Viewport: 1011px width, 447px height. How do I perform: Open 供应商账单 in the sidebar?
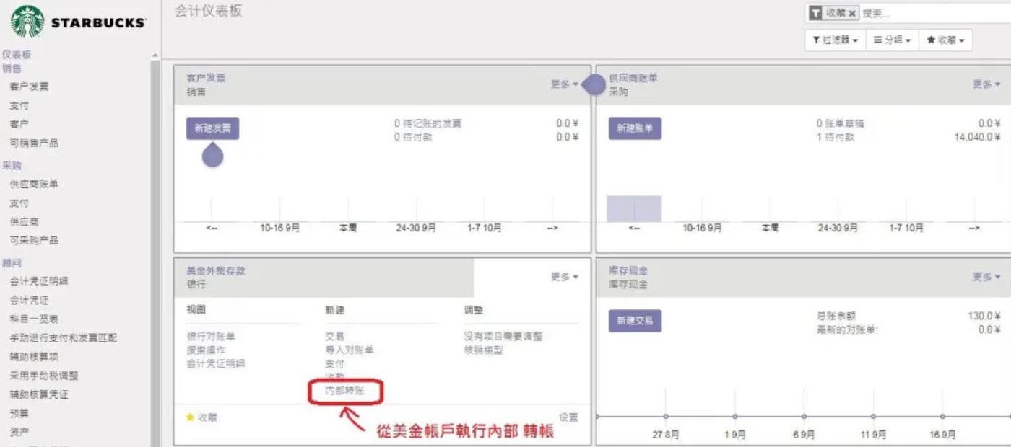pos(34,184)
